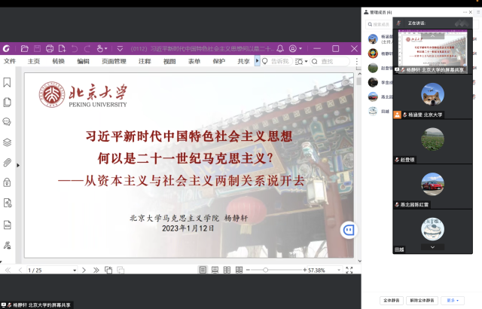This screenshot has width=482, height=309.
Task: Open the user account dropdown
Action: [295, 48]
